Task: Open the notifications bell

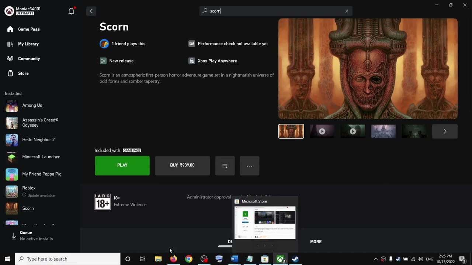Action: pyautogui.click(x=72, y=11)
